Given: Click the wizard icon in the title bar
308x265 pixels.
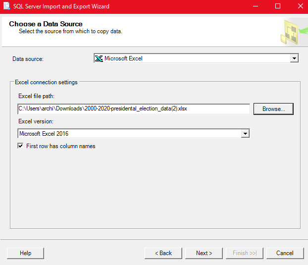Looking at the screenshot, I should (6, 6).
